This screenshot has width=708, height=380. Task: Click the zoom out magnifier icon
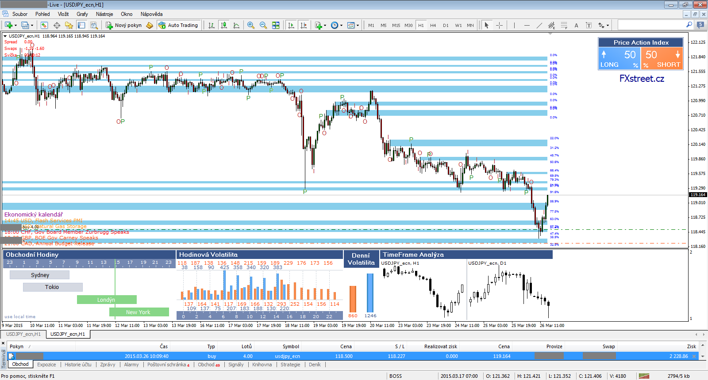pos(263,25)
